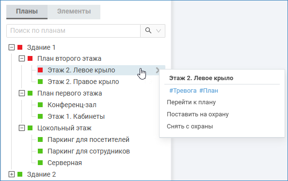Select tree row 'Здание 2'
Screen dimensions: 288x181
tap(41, 174)
